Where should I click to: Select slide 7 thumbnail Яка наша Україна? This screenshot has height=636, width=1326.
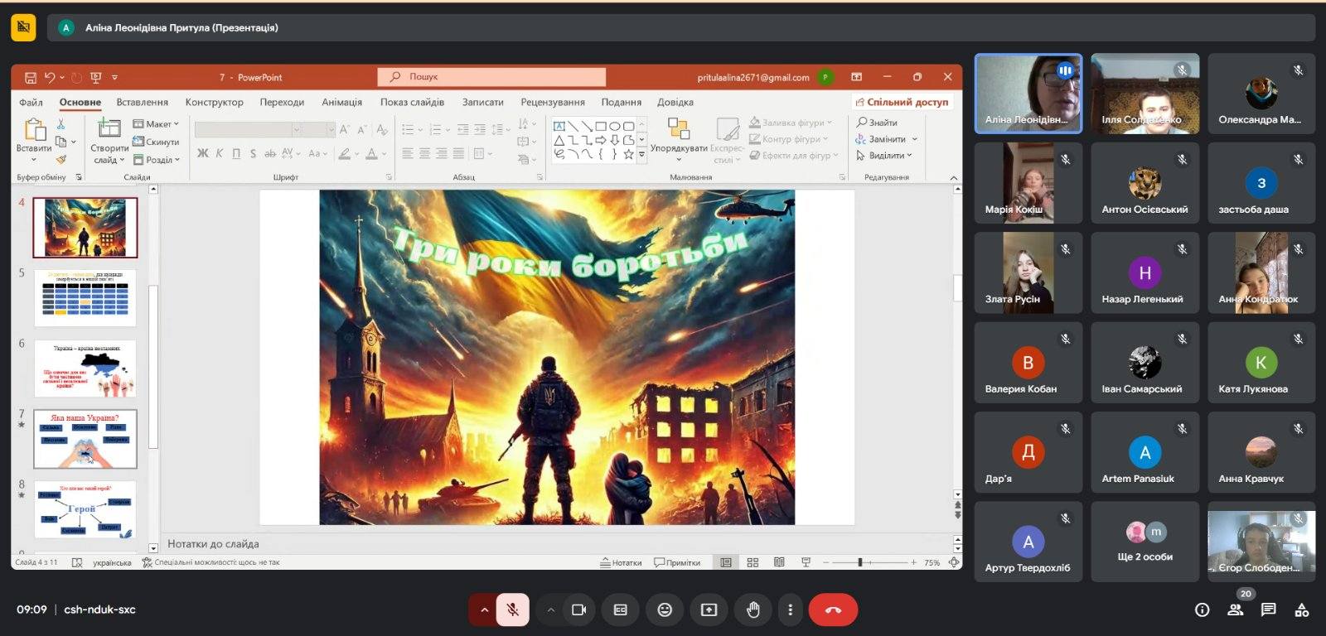point(85,439)
